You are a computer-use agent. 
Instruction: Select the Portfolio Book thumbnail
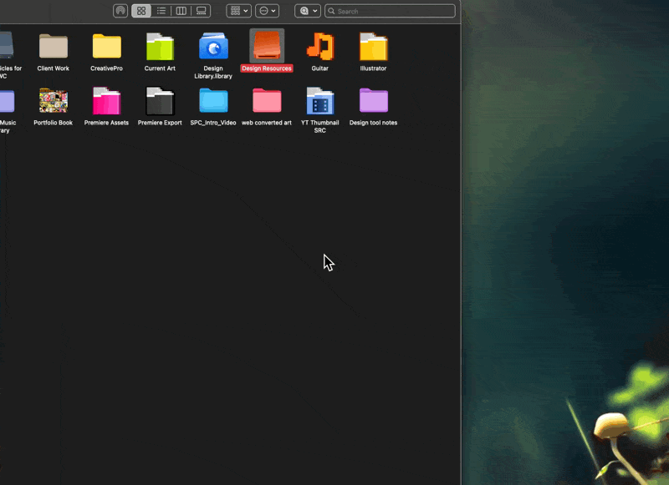click(x=54, y=101)
